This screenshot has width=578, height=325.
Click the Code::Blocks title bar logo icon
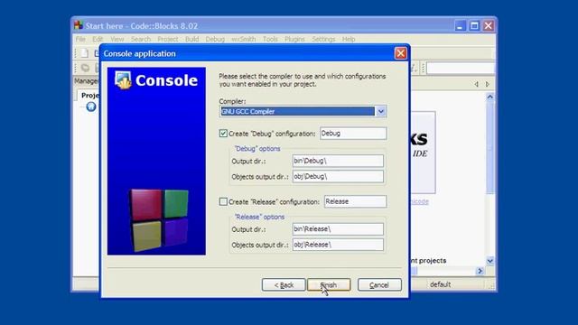pos(79,25)
